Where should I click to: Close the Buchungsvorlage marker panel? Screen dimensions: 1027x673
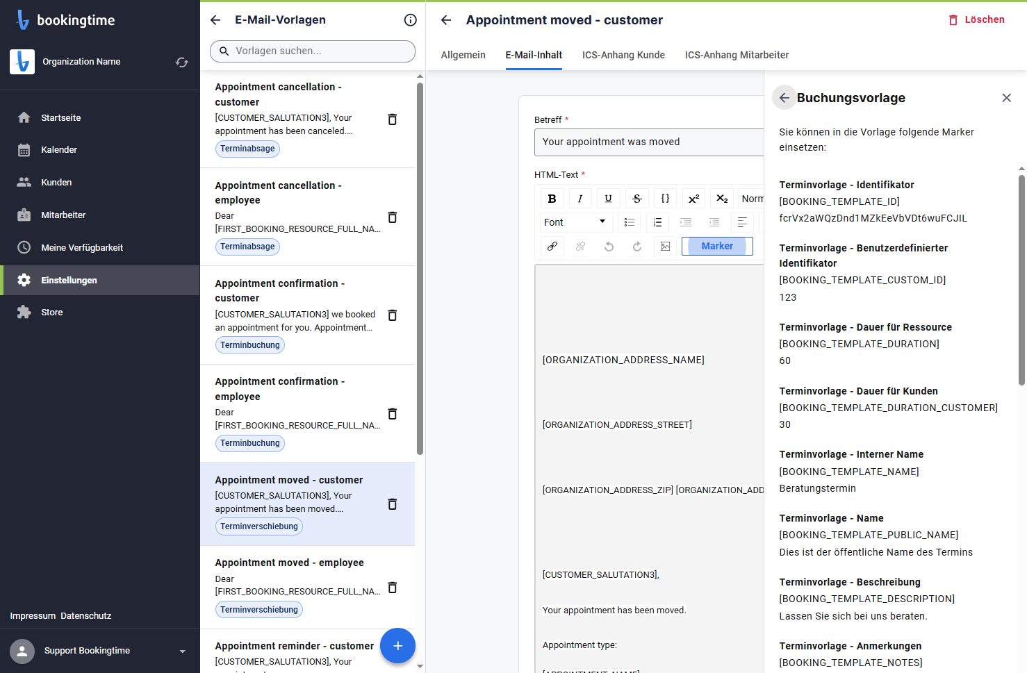coord(1007,98)
